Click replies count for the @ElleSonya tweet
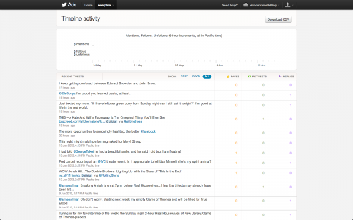 (x=291, y=95)
